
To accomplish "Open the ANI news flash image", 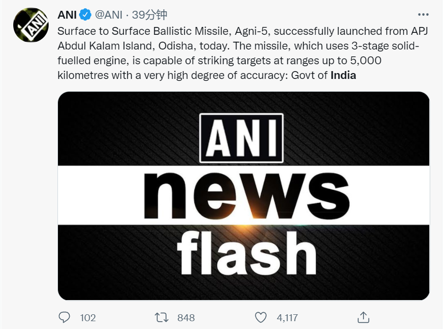I will pyautogui.click(x=244, y=196).
